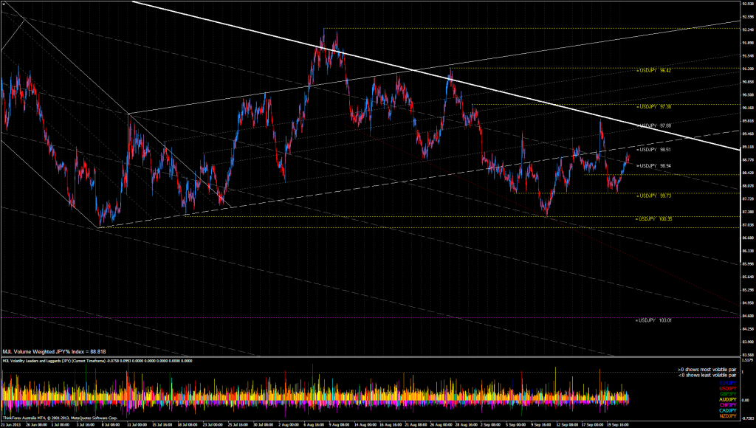
Task: Click the 11 Jul 00:00 time axis label
Action: pyautogui.click(x=137, y=425)
